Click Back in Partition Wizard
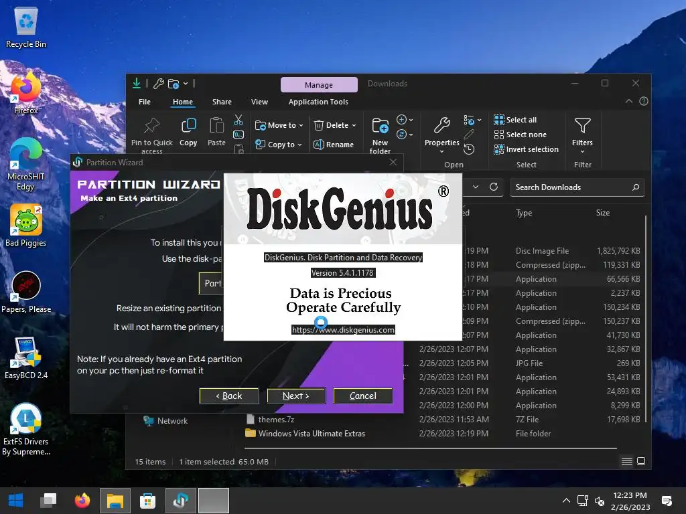Viewport: 686px width, 514px height. [229, 396]
